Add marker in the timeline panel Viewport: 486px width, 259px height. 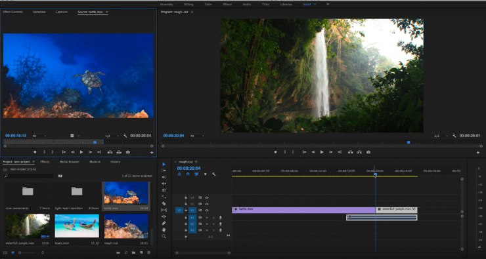pyautogui.click(x=205, y=174)
